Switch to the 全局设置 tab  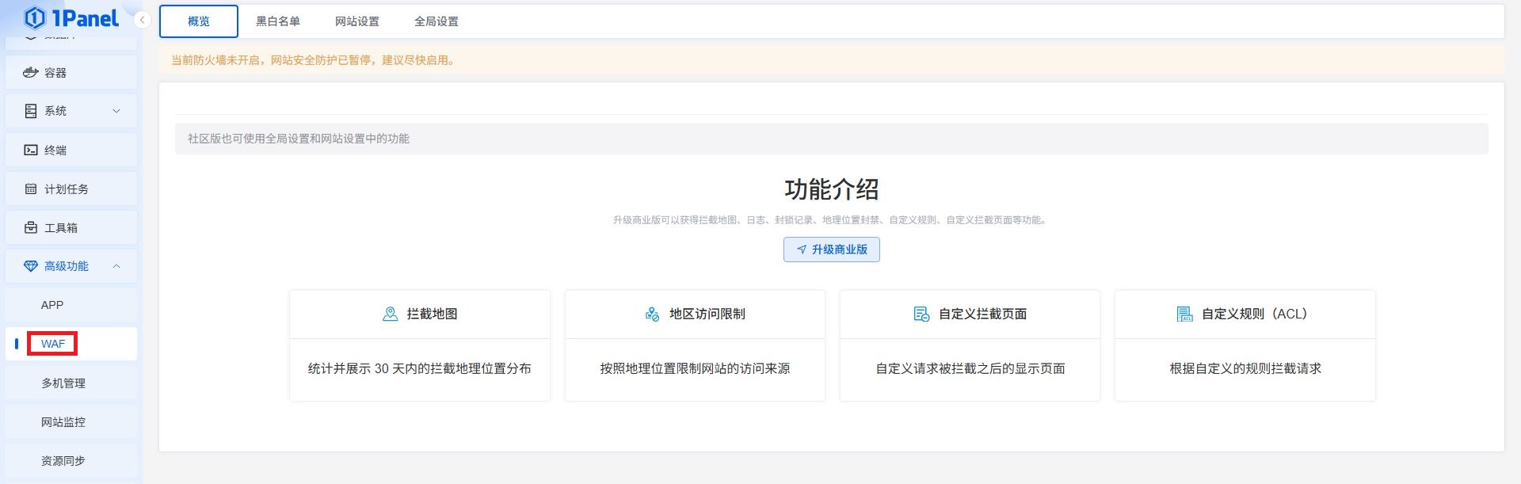tap(436, 21)
